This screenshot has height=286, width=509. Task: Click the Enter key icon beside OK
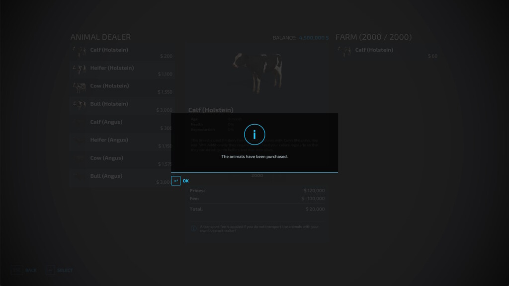(175, 181)
